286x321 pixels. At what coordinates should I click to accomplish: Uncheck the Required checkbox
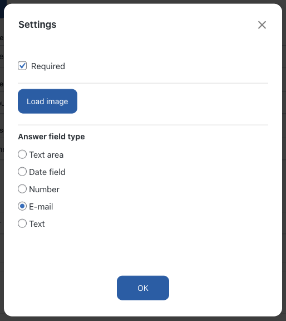tap(22, 66)
